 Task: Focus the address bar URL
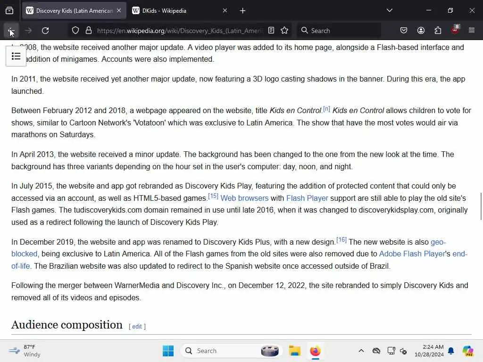point(180,31)
